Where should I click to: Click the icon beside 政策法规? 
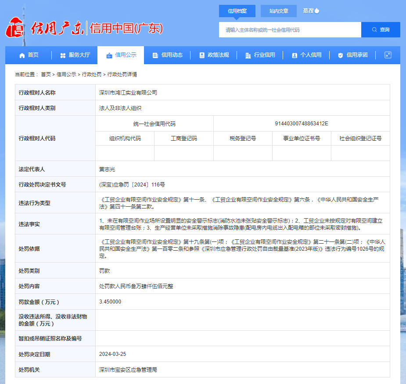[x=202, y=55]
